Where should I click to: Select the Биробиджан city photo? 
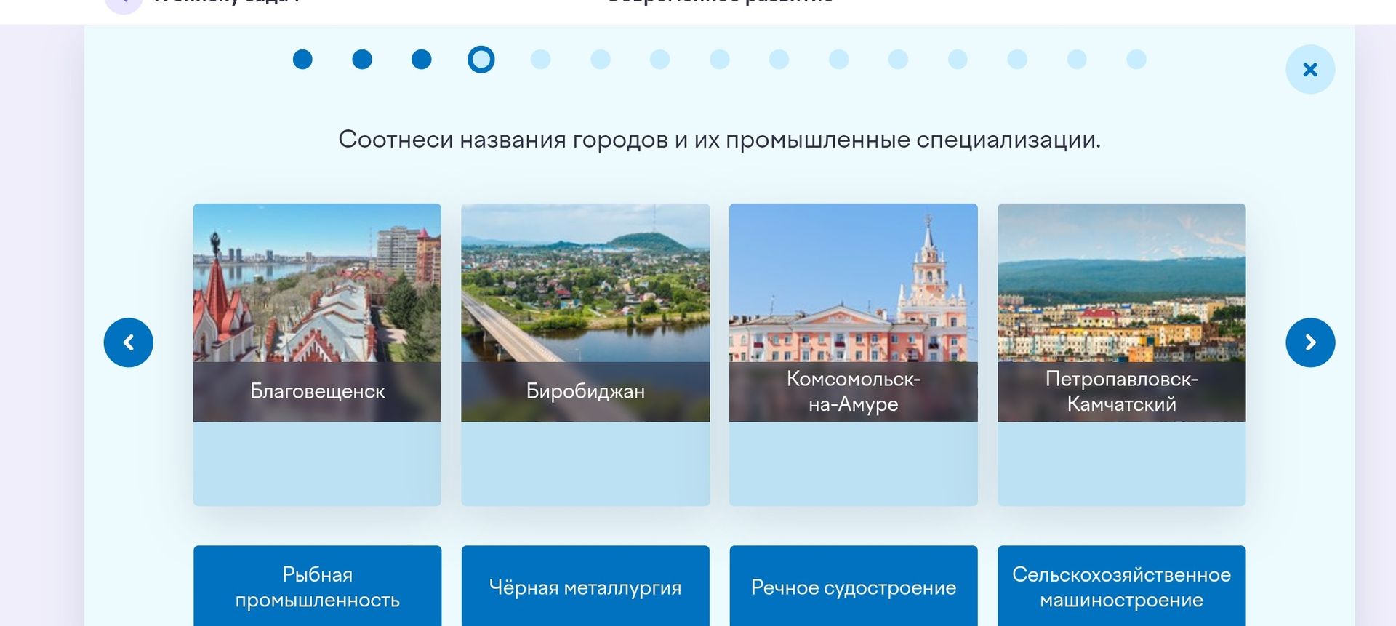[585, 313]
